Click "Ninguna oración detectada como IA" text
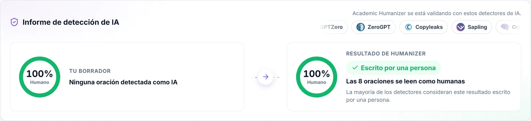Screen dimensions: 531x121 click(x=123, y=82)
